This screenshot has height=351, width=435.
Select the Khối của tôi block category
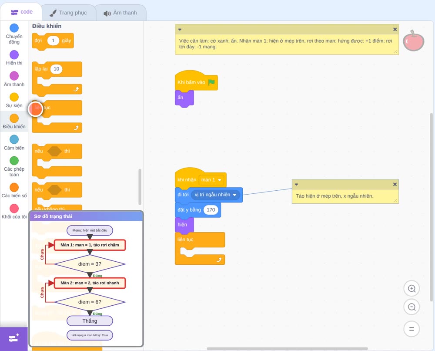tap(14, 212)
